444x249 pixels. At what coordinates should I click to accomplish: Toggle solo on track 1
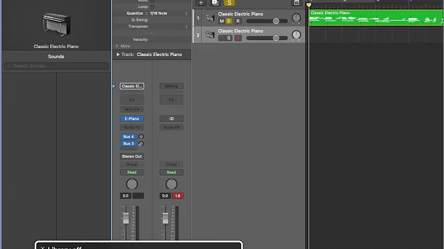click(x=229, y=21)
